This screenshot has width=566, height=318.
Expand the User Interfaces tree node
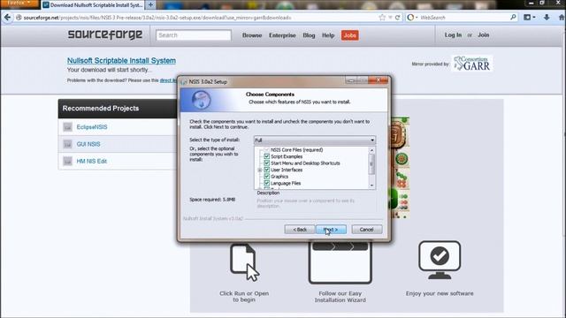[259, 170]
